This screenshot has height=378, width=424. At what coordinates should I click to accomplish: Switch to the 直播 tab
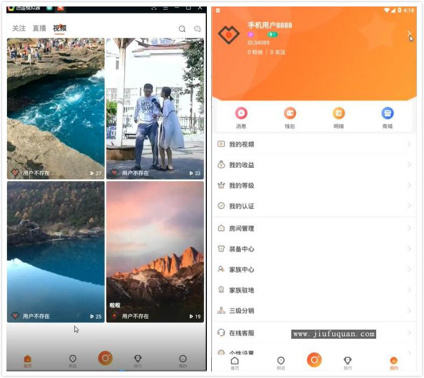pyautogui.click(x=39, y=28)
